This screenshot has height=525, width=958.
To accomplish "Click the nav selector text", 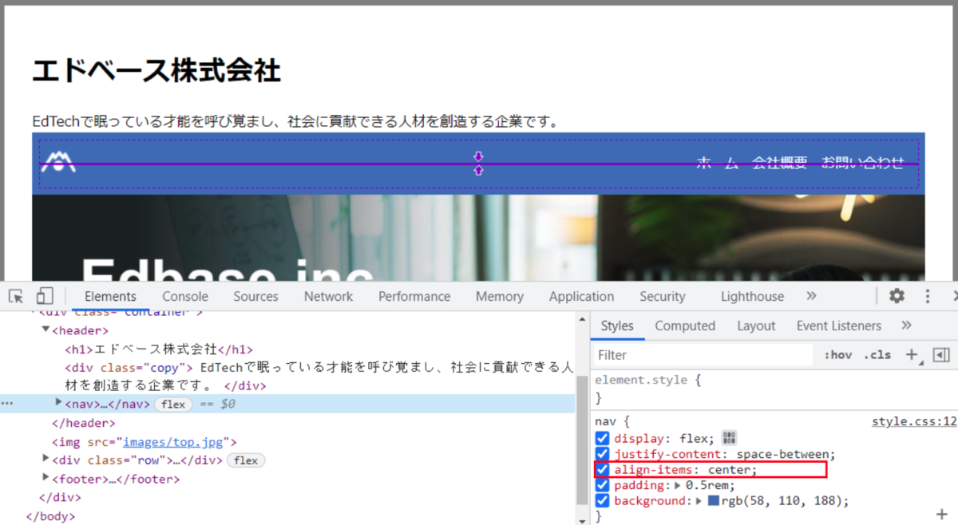I will coord(604,421).
